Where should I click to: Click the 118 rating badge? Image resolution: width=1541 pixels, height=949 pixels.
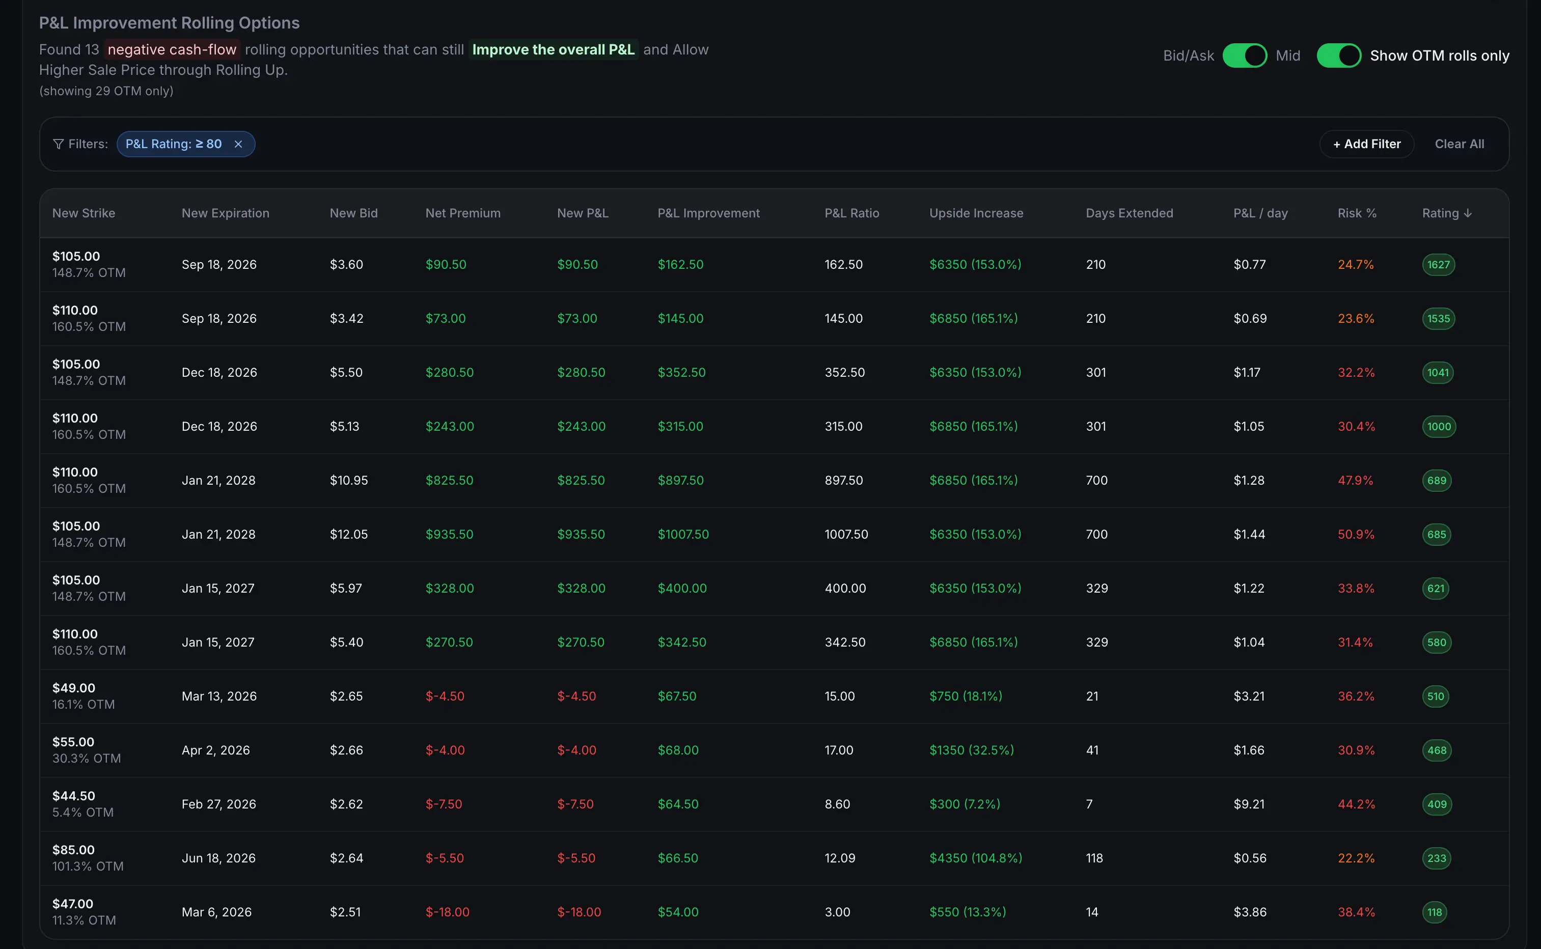pos(1434,912)
